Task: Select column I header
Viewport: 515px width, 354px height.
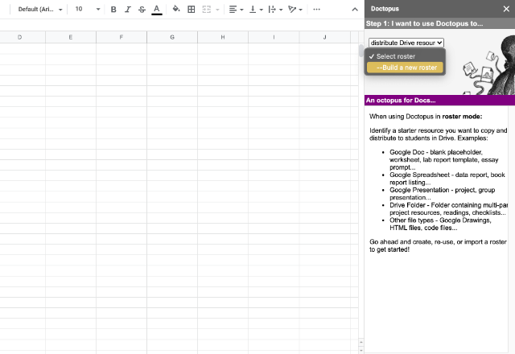Action: pyautogui.click(x=274, y=38)
